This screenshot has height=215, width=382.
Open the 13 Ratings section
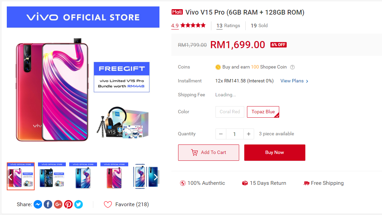(x=228, y=25)
